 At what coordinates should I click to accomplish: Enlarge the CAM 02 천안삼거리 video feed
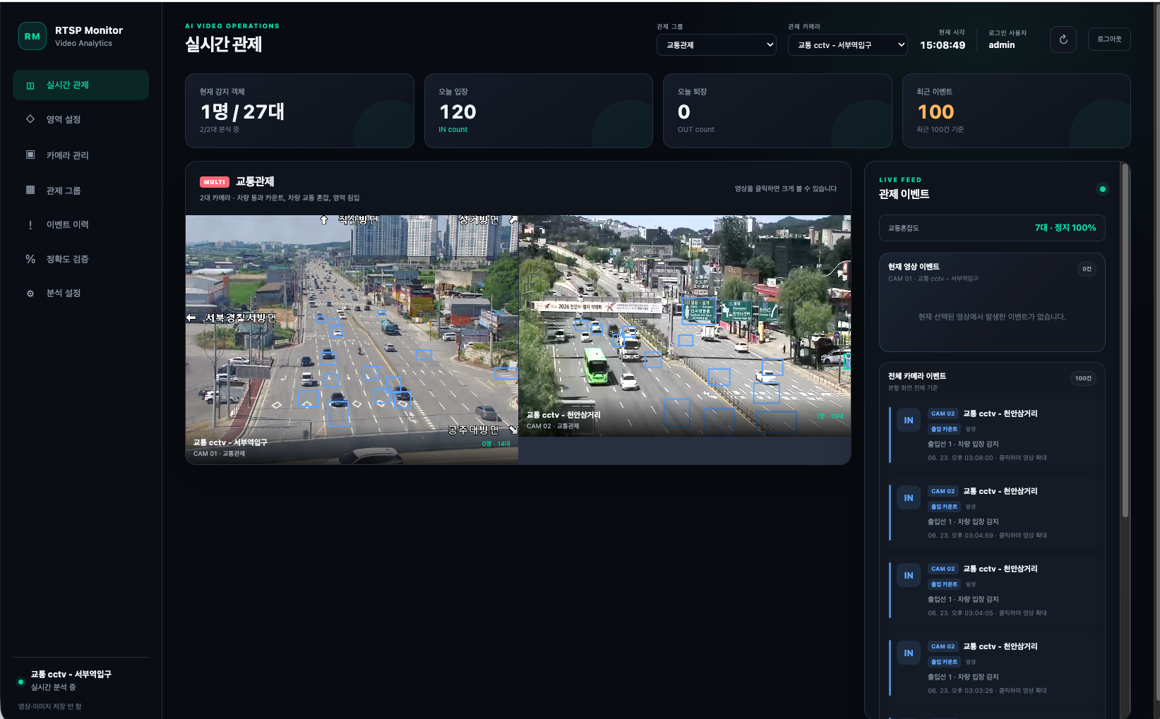pyautogui.click(x=685, y=325)
